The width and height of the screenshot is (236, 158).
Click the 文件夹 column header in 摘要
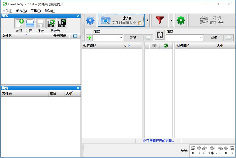[25, 93]
